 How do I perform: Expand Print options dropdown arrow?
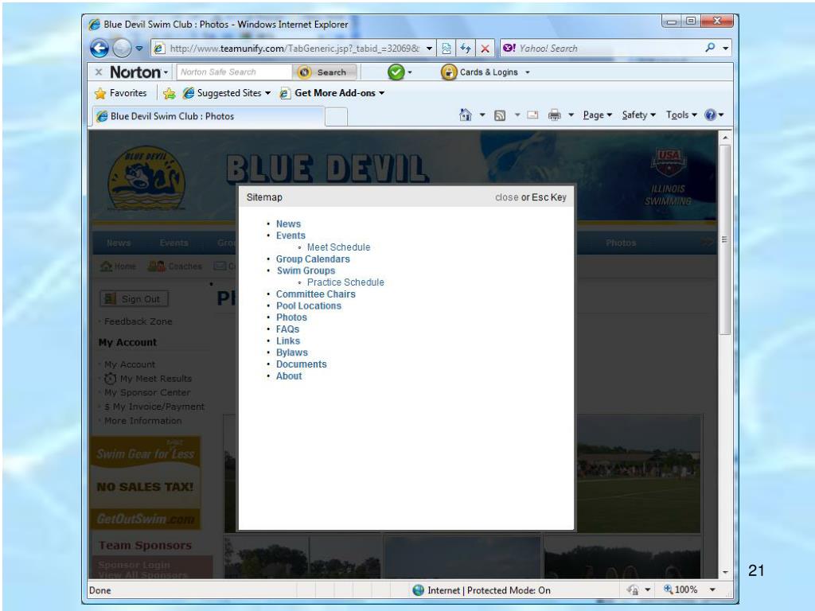pyautogui.click(x=571, y=115)
